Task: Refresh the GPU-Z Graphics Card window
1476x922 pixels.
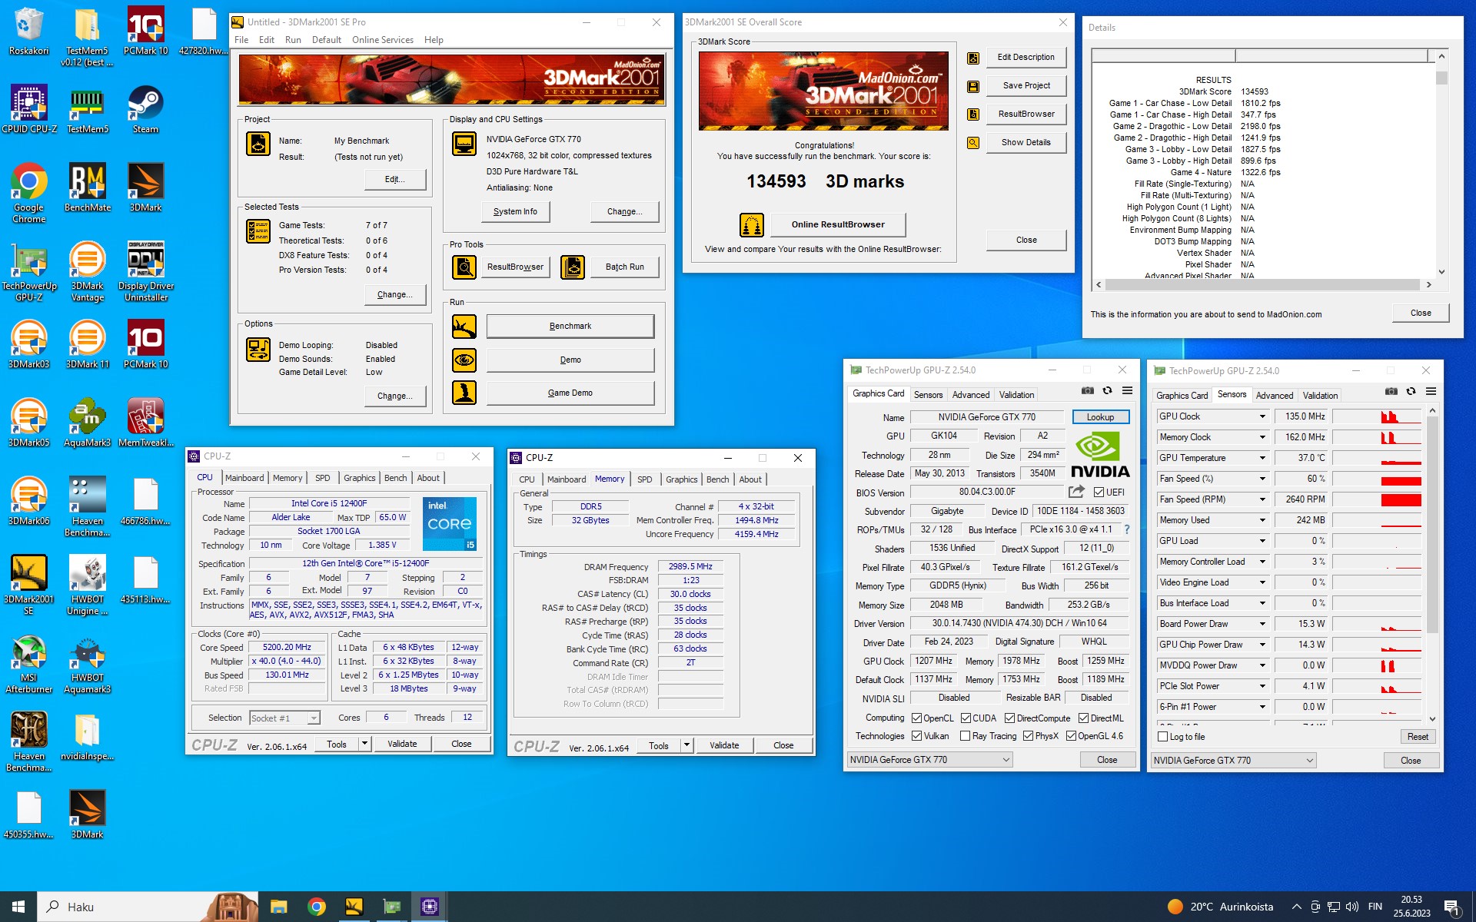Action: pos(1108,391)
